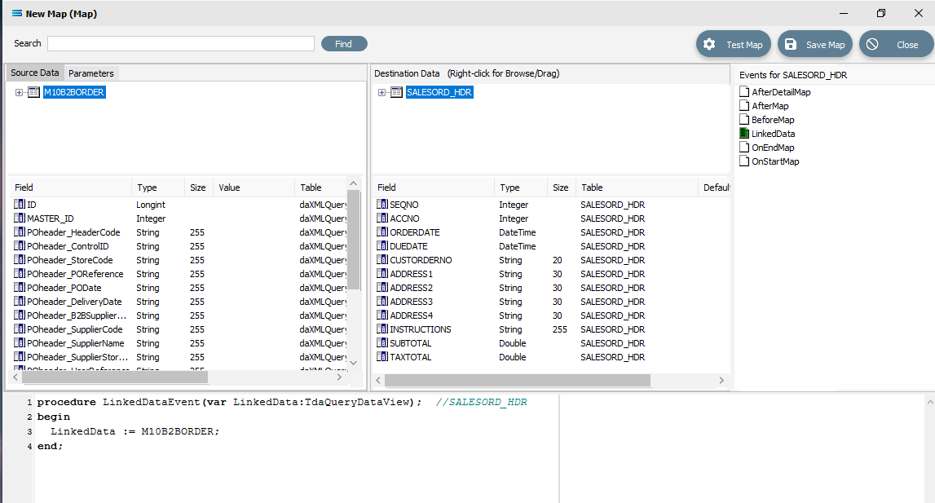Click the destination fields scroll right arrow

721,380
